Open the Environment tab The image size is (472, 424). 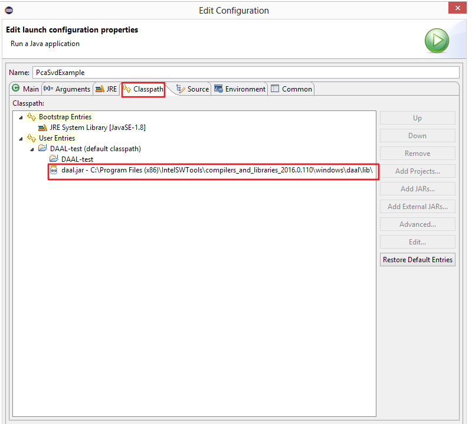240,89
